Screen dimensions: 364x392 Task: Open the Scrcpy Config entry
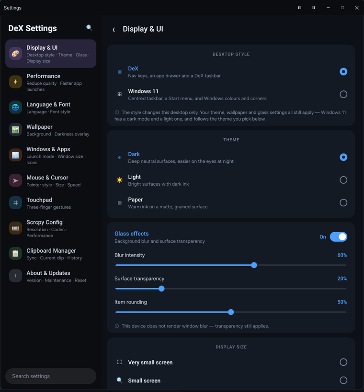tap(51, 228)
